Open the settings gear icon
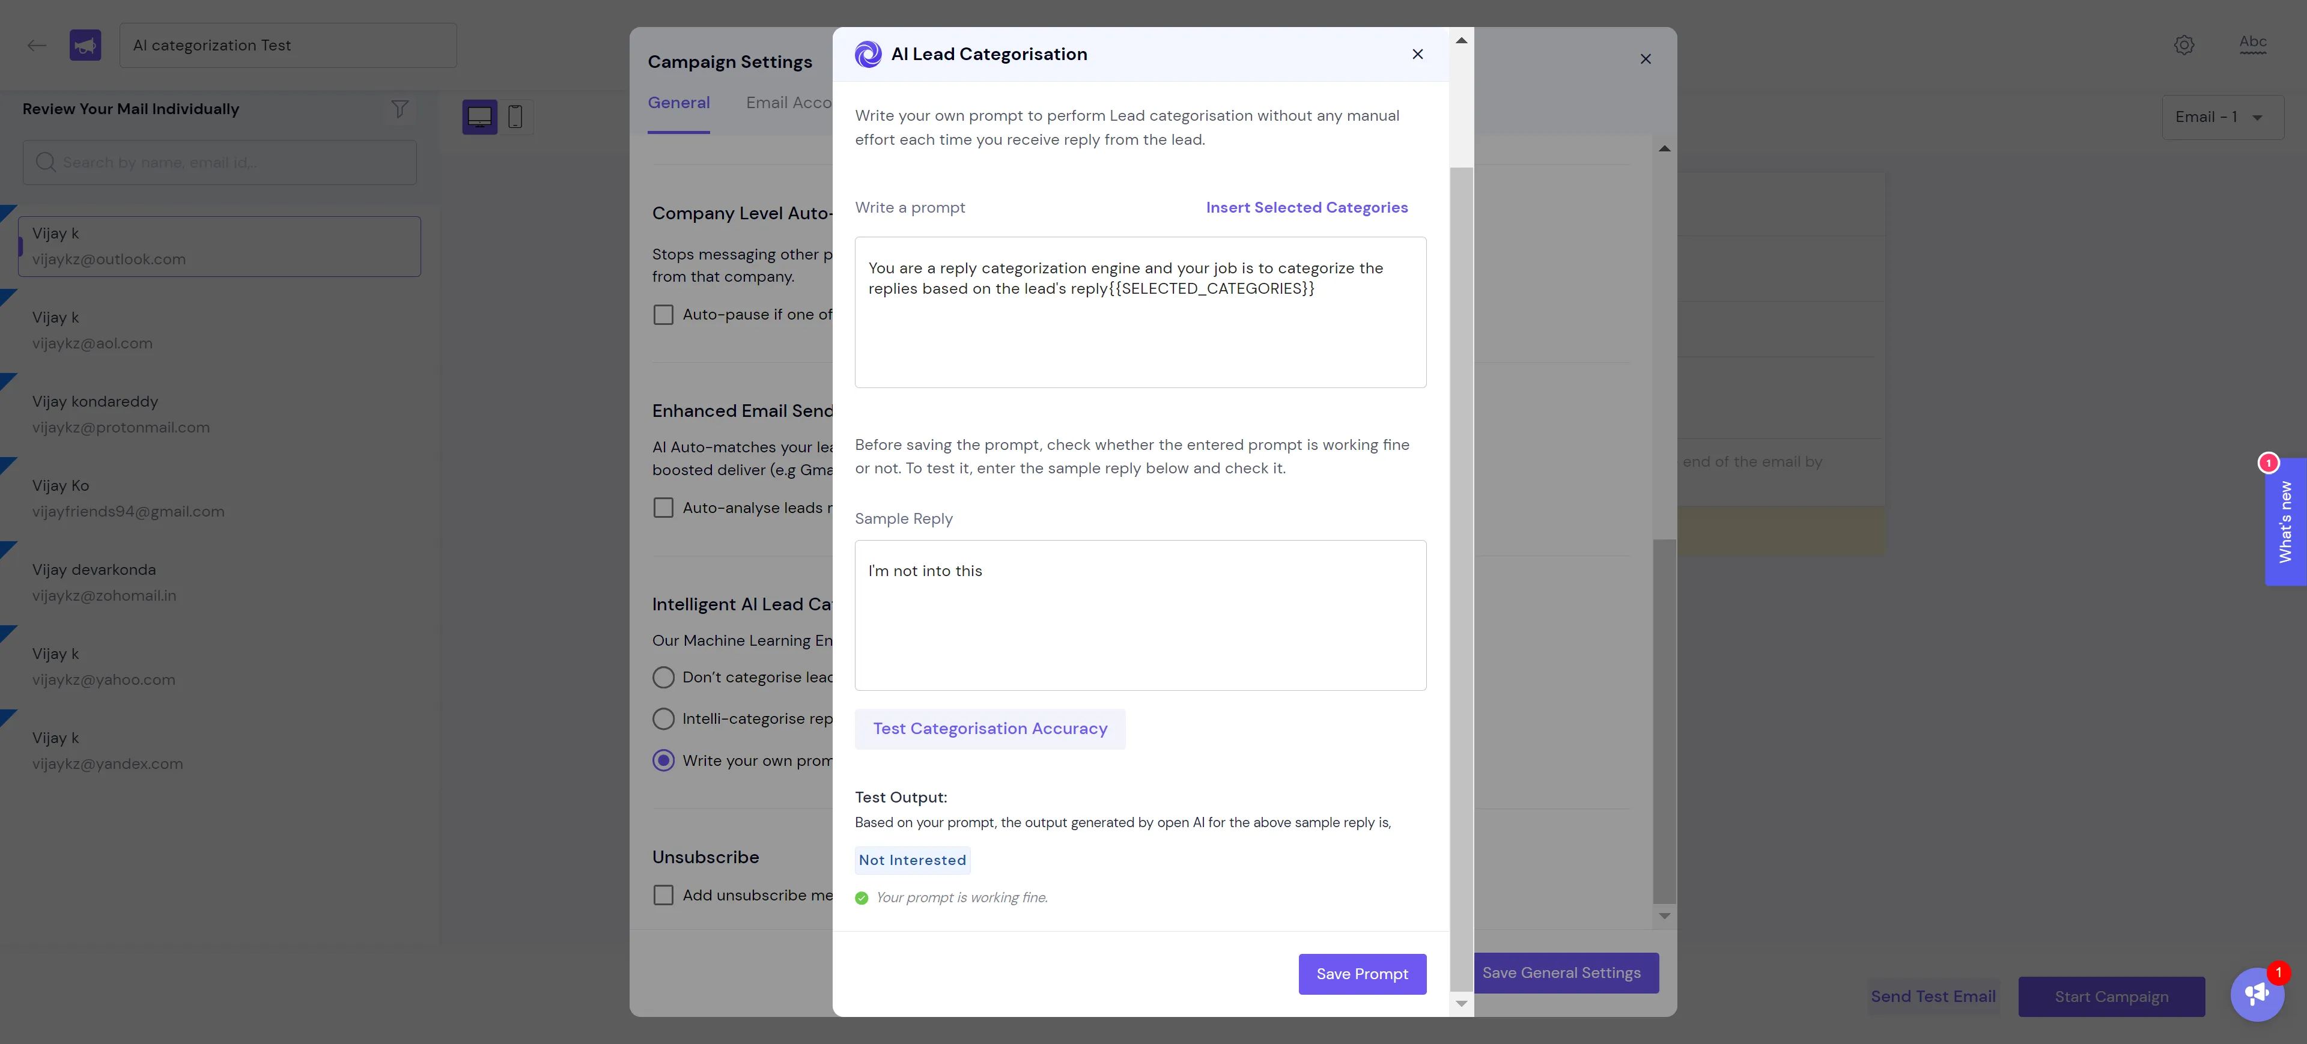 point(2183,45)
